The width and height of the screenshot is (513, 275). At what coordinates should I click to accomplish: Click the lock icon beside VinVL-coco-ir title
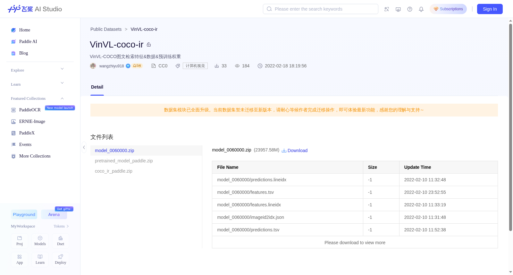[x=149, y=45]
